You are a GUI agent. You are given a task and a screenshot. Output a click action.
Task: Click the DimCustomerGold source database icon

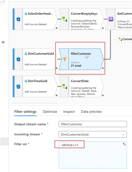[18, 59]
